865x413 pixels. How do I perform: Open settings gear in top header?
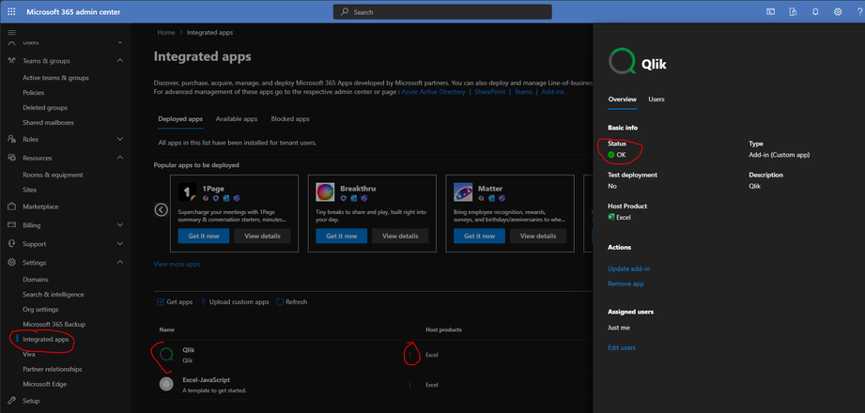tap(838, 11)
